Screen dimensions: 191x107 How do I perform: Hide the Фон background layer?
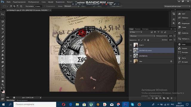point(131,61)
